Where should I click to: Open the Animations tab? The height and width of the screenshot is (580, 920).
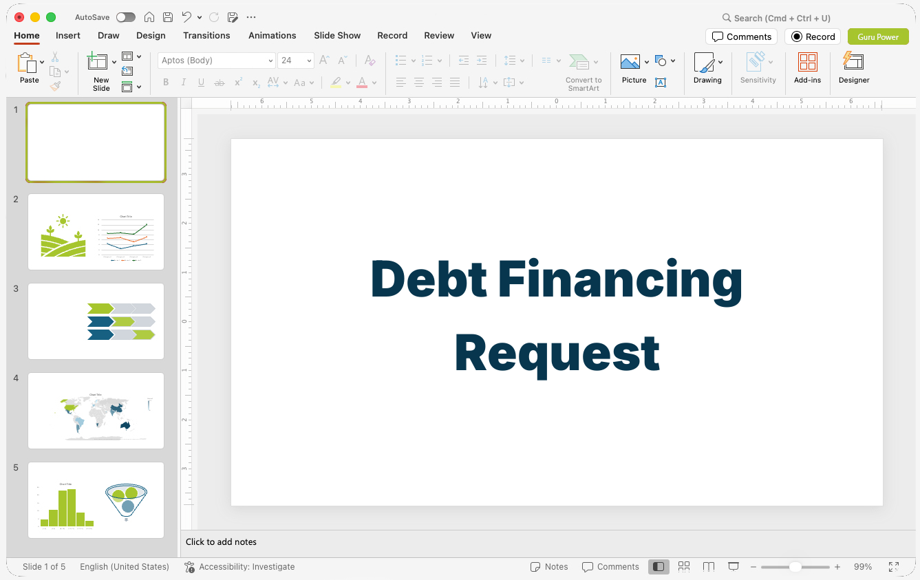(272, 36)
